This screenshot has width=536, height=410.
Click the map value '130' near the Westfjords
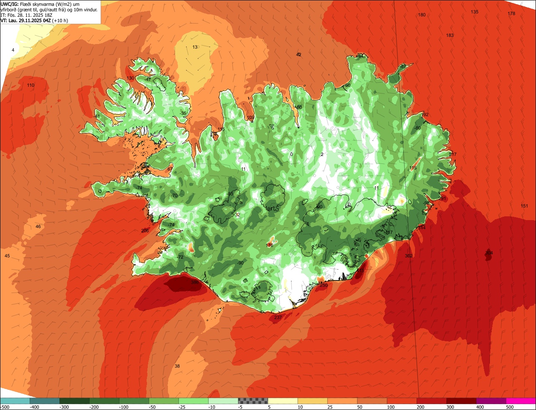(x=130, y=78)
